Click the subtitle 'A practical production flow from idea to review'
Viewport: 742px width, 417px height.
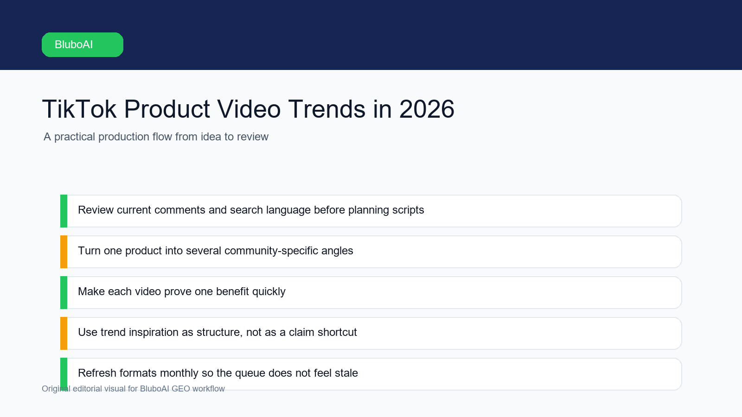pos(156,137)
